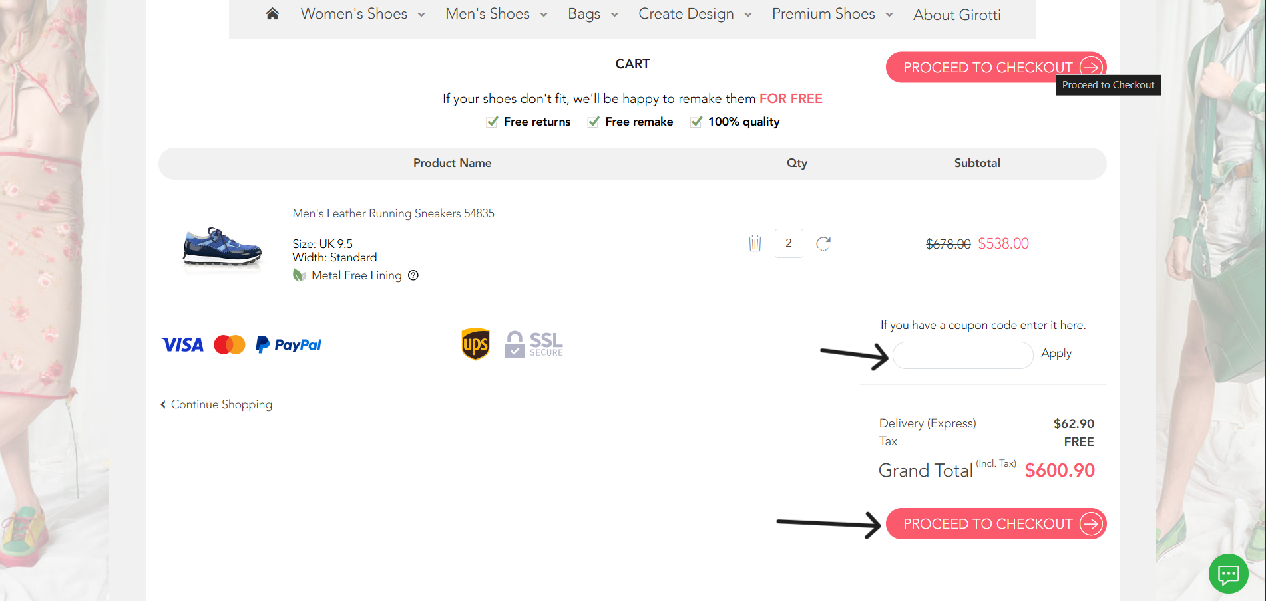Open the About Girotti page
The height and width of the screenshot is (601, 1266).
tap(956, 15)
